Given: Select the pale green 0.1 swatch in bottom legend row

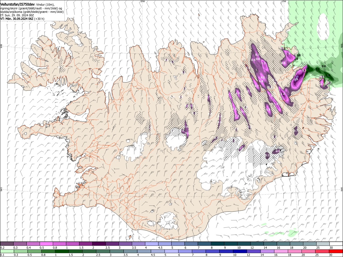Looking at the screenshot, I should [x=7, y=251].
